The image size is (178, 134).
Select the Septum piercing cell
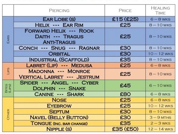coord(59,112)
